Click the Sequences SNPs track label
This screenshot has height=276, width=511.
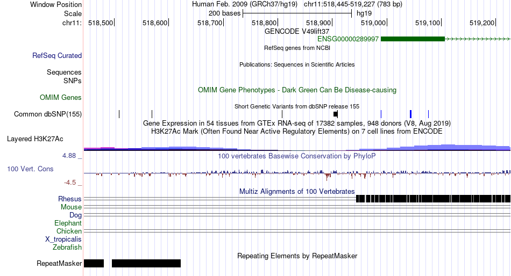64,76
